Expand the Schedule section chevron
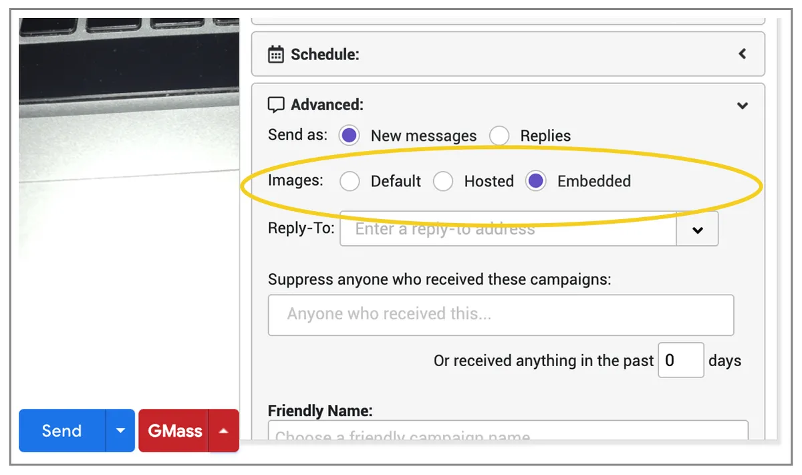Screen dimensions: 802x475 tap(742, 54)
